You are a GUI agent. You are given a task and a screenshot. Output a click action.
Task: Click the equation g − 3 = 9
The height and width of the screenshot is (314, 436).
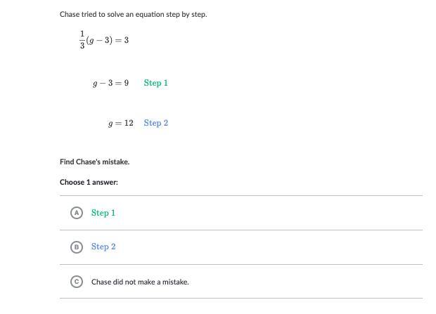click(110, 83)
